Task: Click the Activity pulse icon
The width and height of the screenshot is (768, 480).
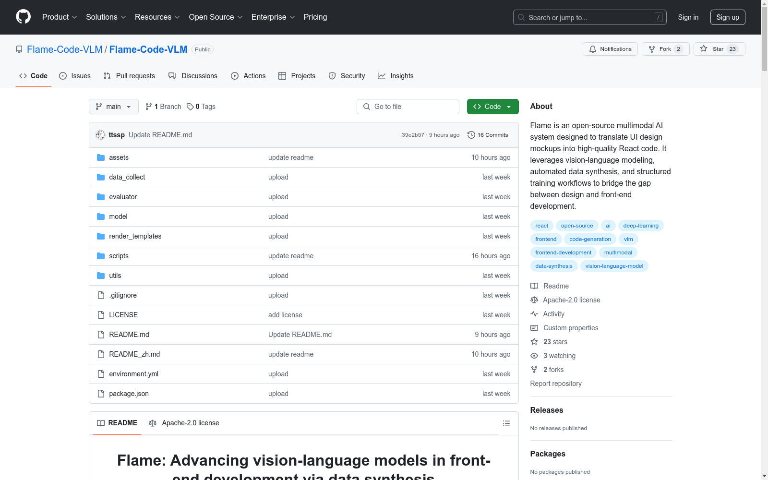Action: [534, 314]
